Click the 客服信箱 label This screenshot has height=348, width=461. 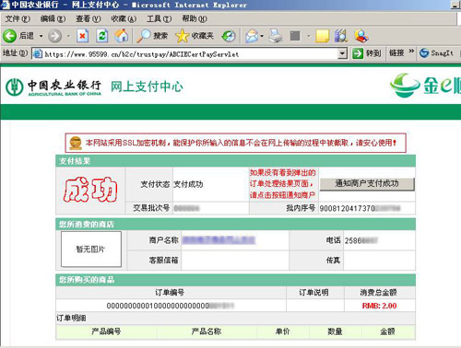[164, 261]
